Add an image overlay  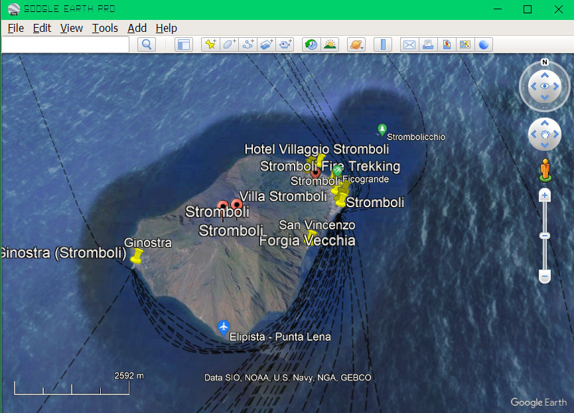(266, 44)
